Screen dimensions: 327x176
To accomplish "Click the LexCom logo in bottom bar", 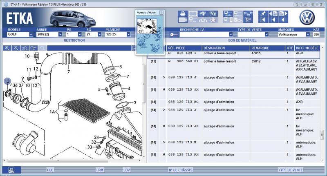I will tap(12, 170).
